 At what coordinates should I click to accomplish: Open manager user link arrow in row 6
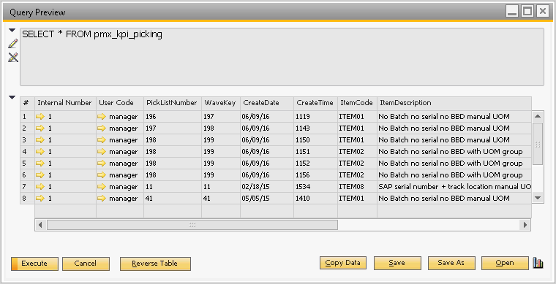pyautogui.click(x=102, y=174)
